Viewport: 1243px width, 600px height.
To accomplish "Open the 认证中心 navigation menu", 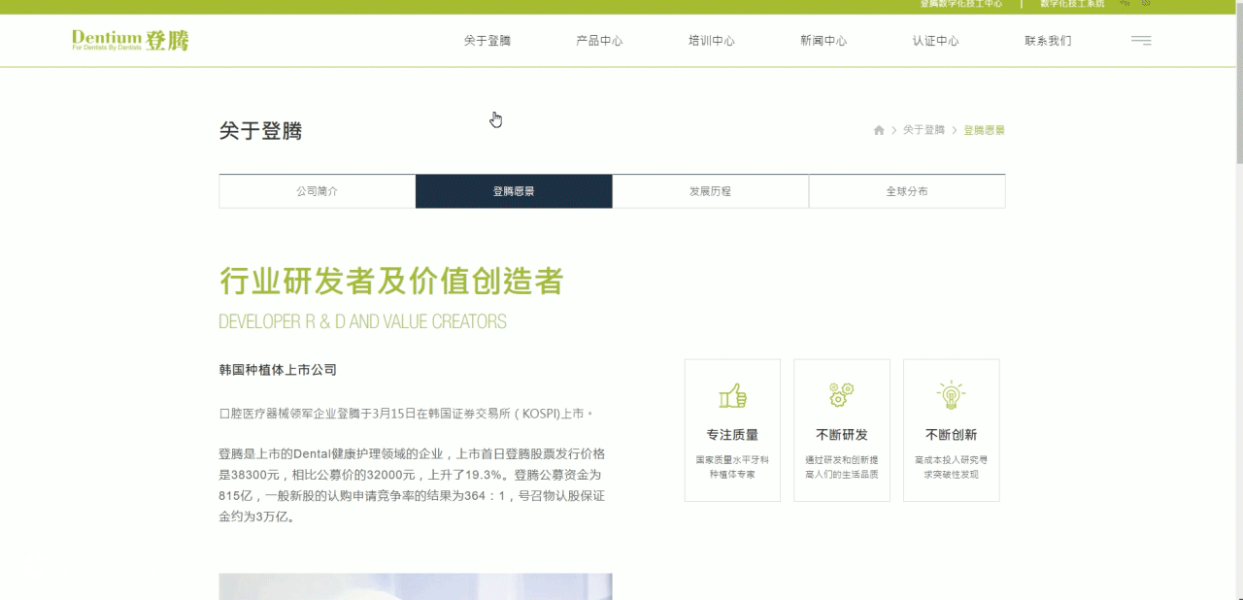I will tap(936, 41).
